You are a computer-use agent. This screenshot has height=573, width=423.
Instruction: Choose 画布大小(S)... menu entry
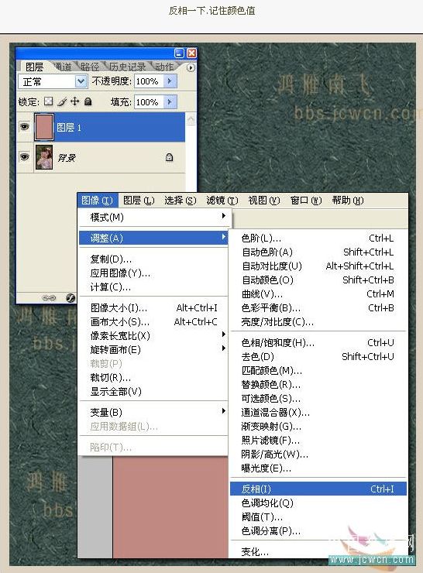pyautogui.click(x=153, y=322)
